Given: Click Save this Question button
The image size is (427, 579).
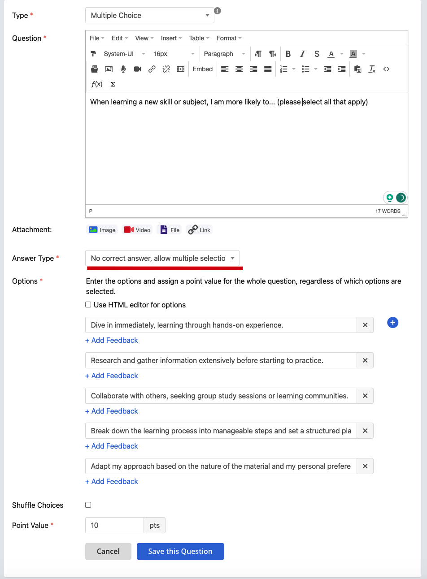Looking at the screenshot, I should (180, 551).
